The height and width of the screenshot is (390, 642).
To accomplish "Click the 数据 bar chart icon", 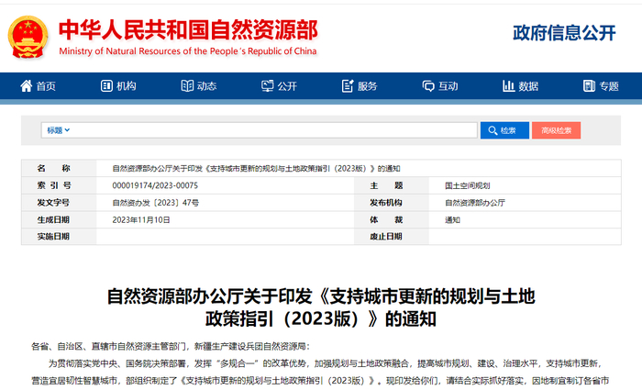I will tap(508, 86).
